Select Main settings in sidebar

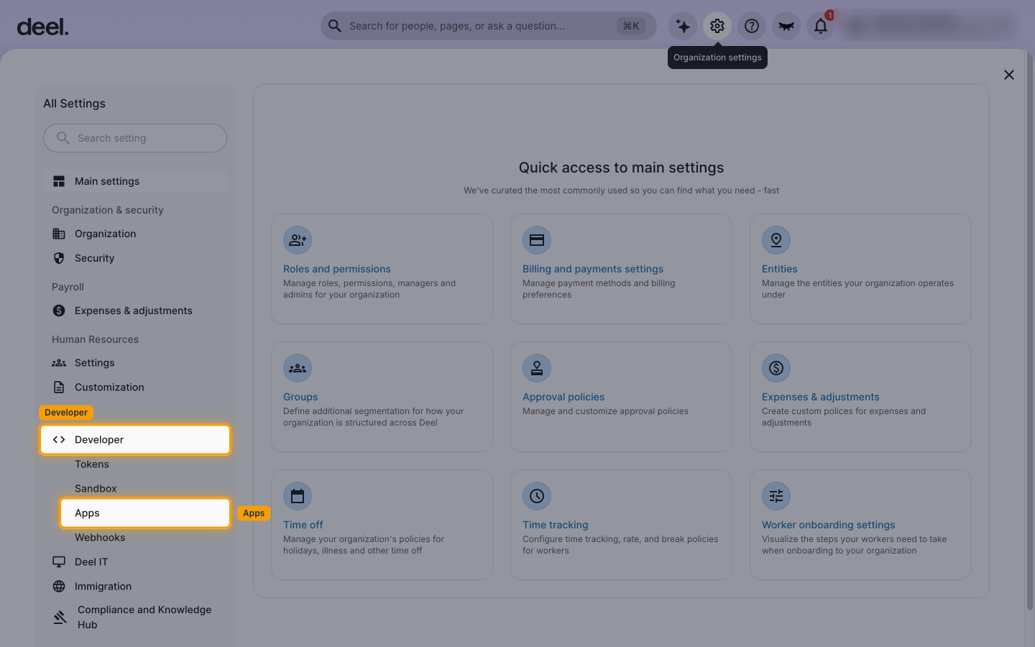pyautogui.click(x=135, y=181)
